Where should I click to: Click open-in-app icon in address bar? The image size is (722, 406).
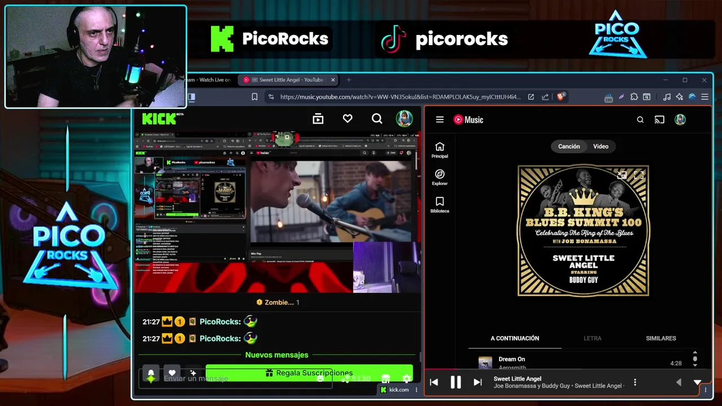pyautogui.click(x=531, y=97)
